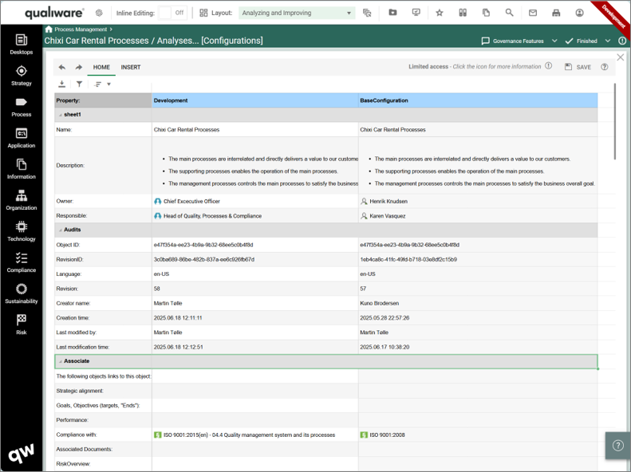Click the qualiware logo
This screenshot has width=631, height=472.
tap(54, 13)
